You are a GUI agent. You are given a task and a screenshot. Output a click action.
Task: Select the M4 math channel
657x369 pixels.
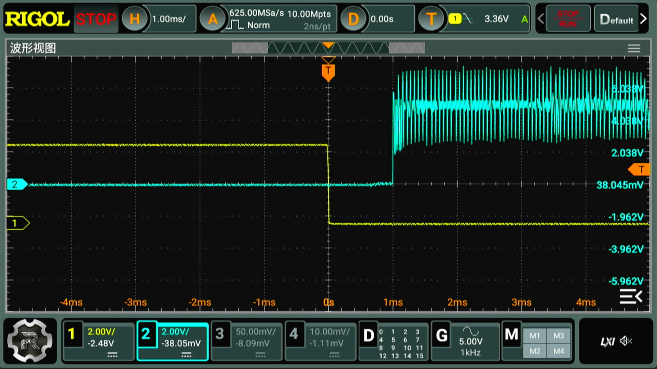point(558,351)
